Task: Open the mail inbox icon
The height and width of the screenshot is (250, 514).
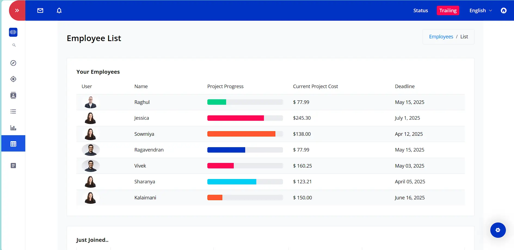Action: (40, 11)
